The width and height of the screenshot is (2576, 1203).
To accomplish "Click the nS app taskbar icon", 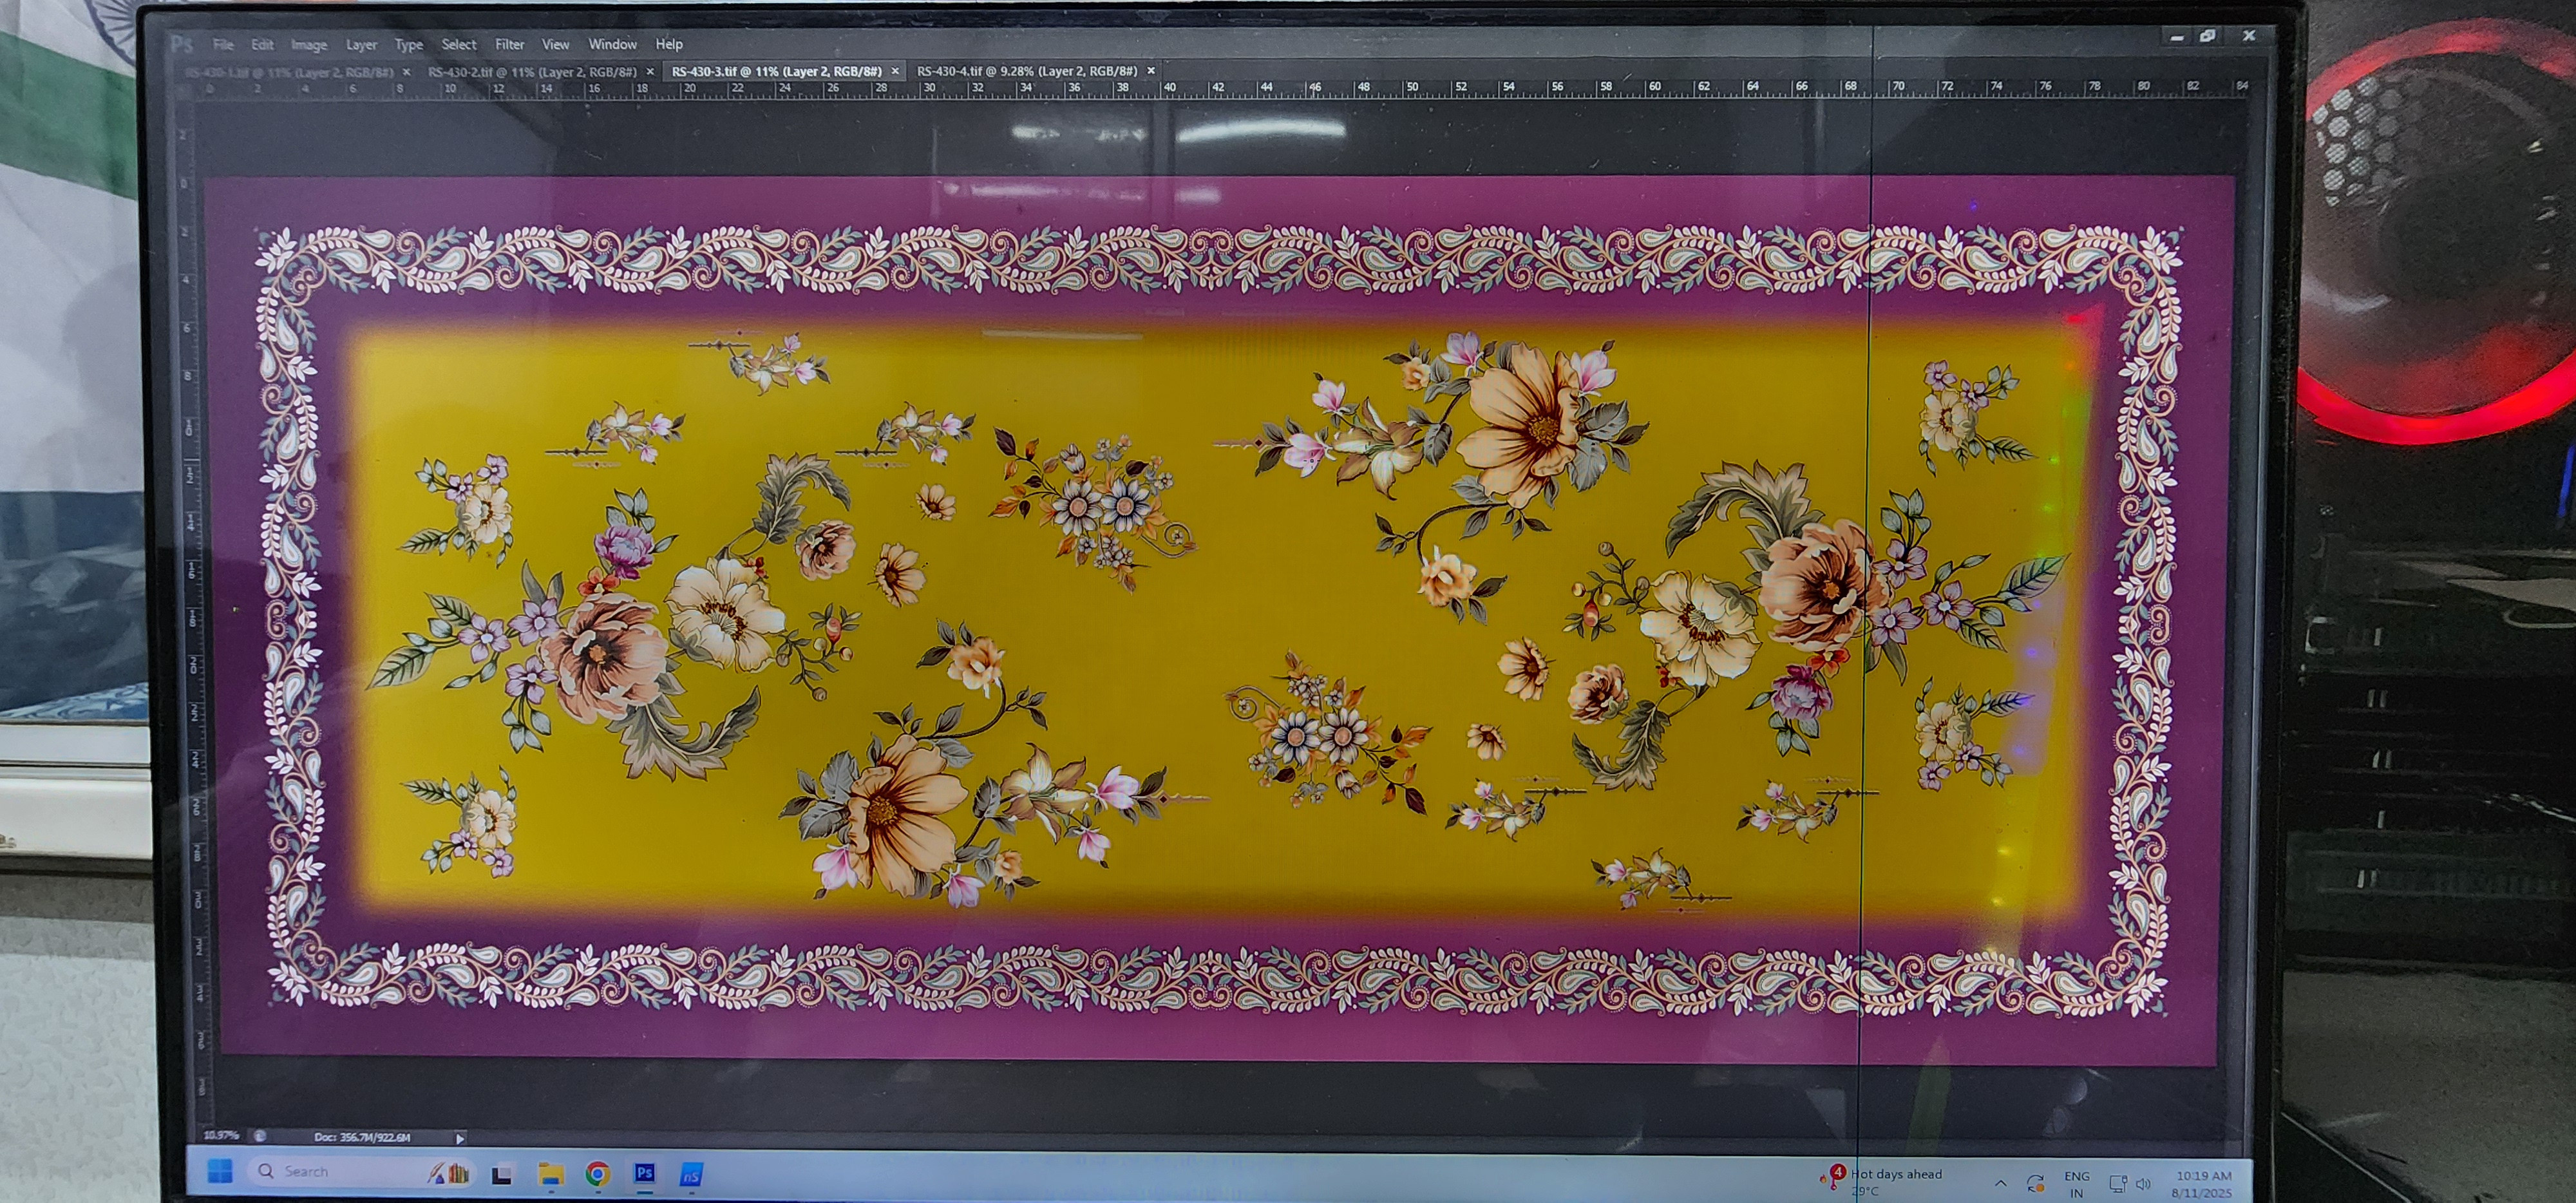I will coord(691,1175).
